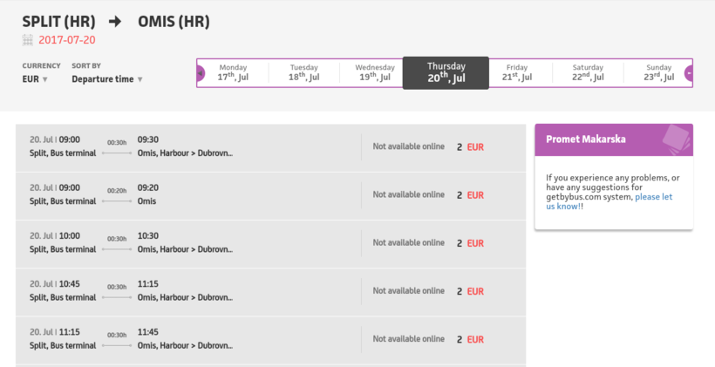715x367 pixels.
Task: Click previous week arrow on date strip
Action: [x=200, y=73]
